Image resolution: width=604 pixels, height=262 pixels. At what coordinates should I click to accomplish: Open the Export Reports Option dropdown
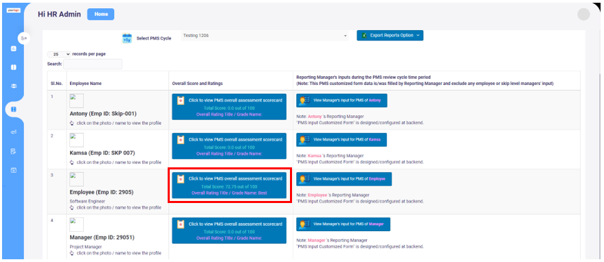pos(390,36)
